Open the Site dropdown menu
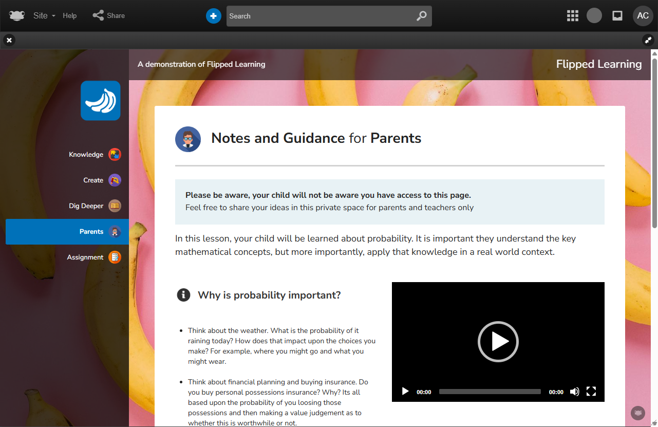This screenshot has height=427, width=658. pyautogui.click(x=44, y=15)
